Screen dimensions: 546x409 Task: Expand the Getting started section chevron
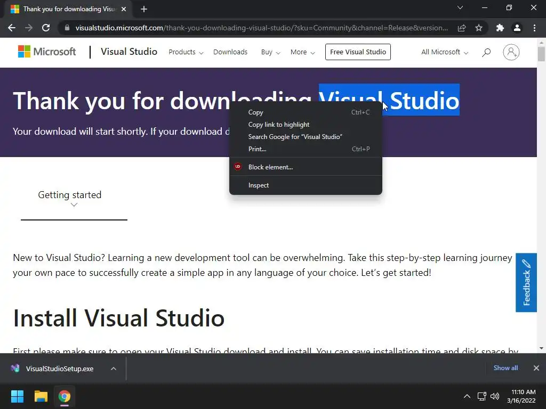[x=74, y=205]
